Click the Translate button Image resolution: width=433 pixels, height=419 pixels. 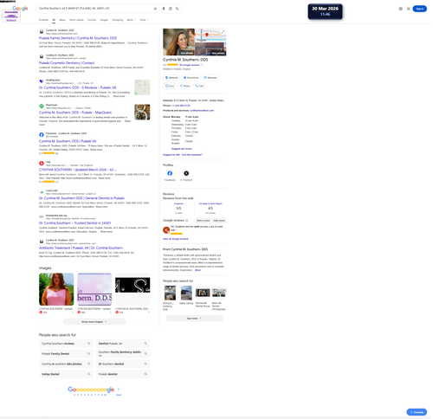pyautogui.click(x=417, y=412)
